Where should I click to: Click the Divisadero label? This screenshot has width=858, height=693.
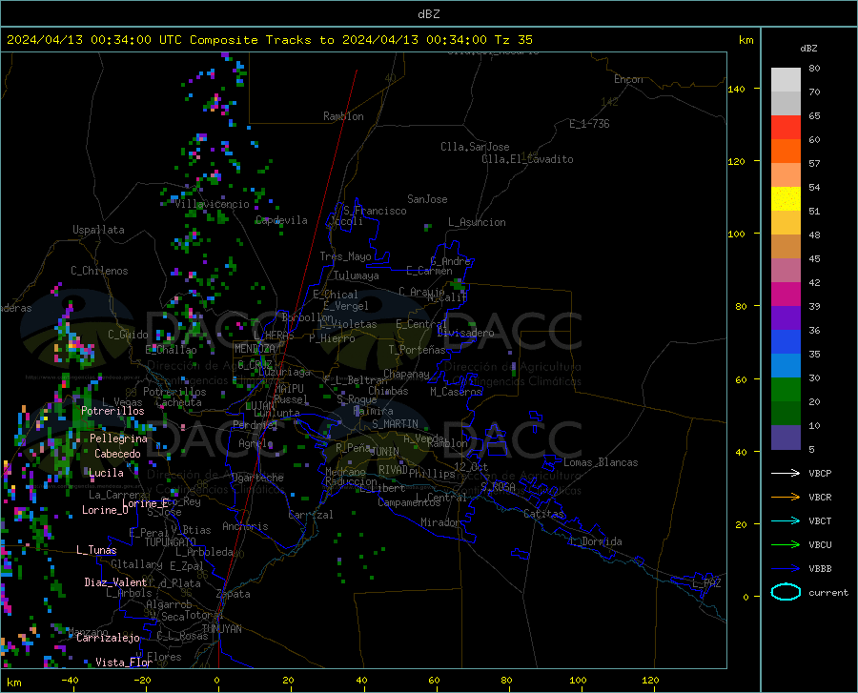(x=465, y=333)
